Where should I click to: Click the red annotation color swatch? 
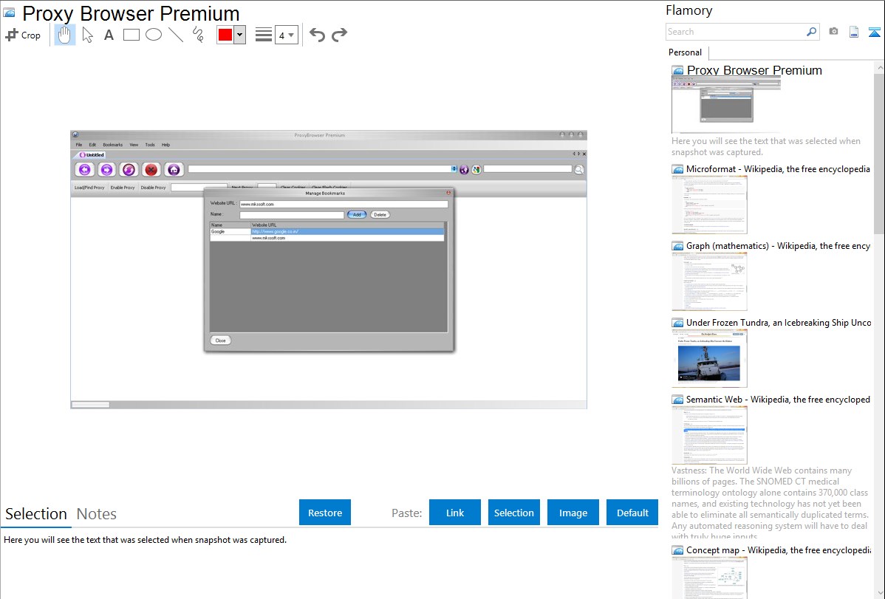point(225,35)
